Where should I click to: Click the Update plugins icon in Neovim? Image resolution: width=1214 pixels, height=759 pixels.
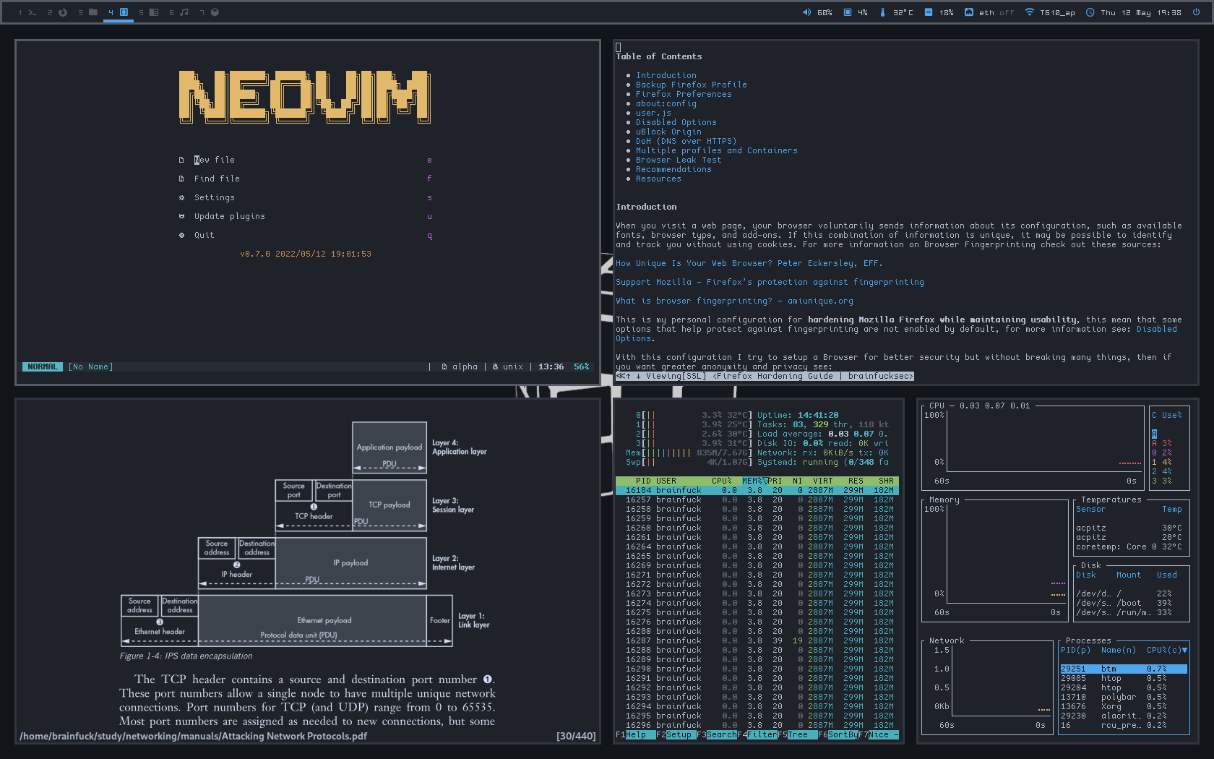click(x=181, y=216)
